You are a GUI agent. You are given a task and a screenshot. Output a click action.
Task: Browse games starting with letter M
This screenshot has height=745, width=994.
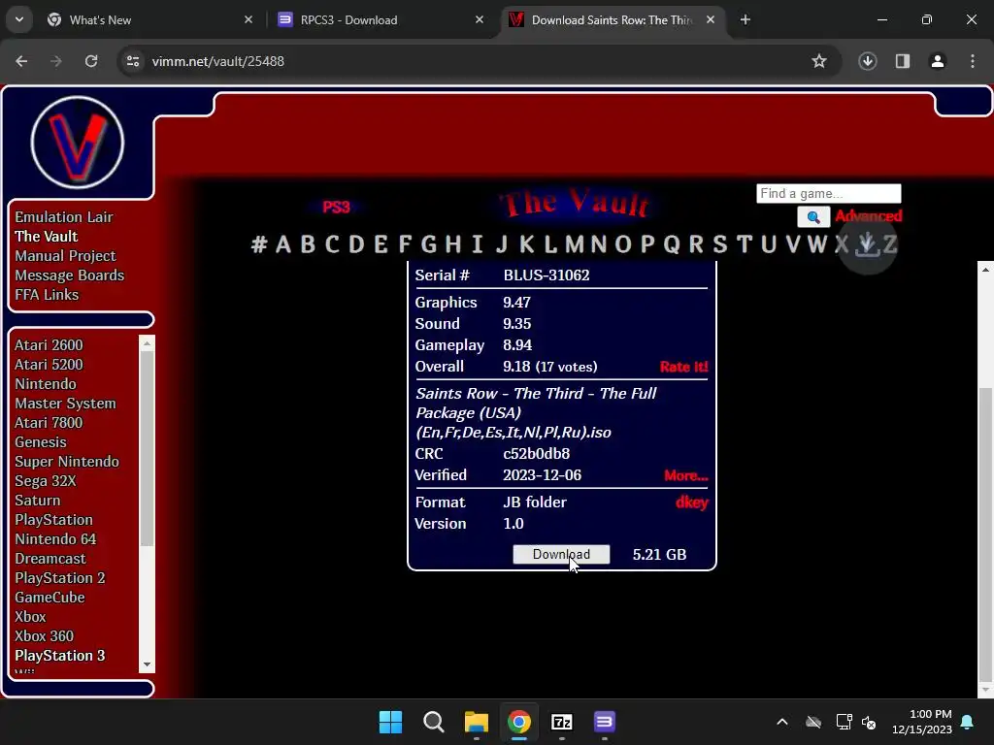point(574,243)
